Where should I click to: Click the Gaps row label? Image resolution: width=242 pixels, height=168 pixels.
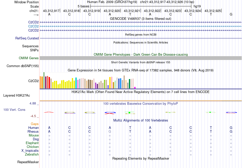35,124
